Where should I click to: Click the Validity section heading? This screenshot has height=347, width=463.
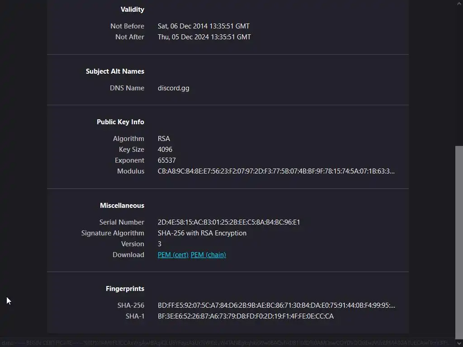132,9
